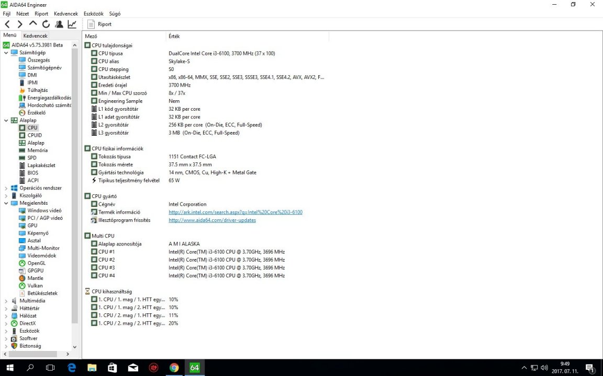Select Lapkakészlet chipset item

click(41, 166)
